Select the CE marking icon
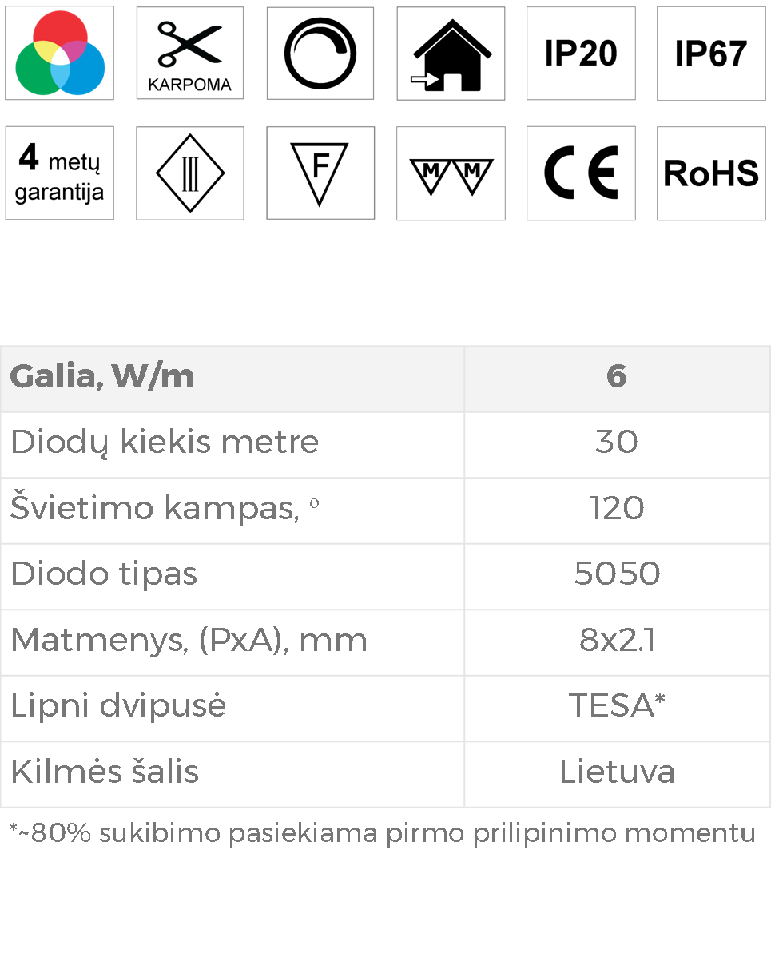This screenshot has height=965, width=771. click(581, 173)
